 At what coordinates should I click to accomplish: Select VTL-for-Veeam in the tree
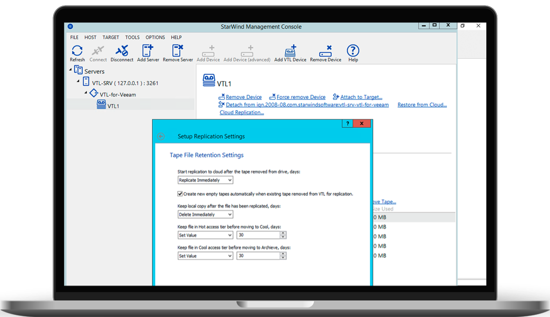point(118,94)
